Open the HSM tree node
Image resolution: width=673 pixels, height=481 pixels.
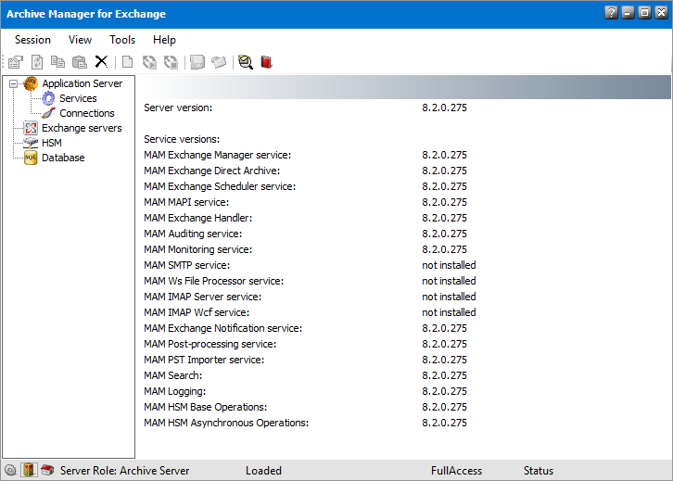(52, 143)
